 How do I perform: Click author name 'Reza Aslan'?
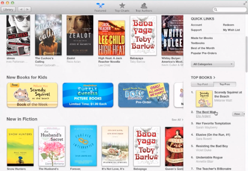[73, 61]
